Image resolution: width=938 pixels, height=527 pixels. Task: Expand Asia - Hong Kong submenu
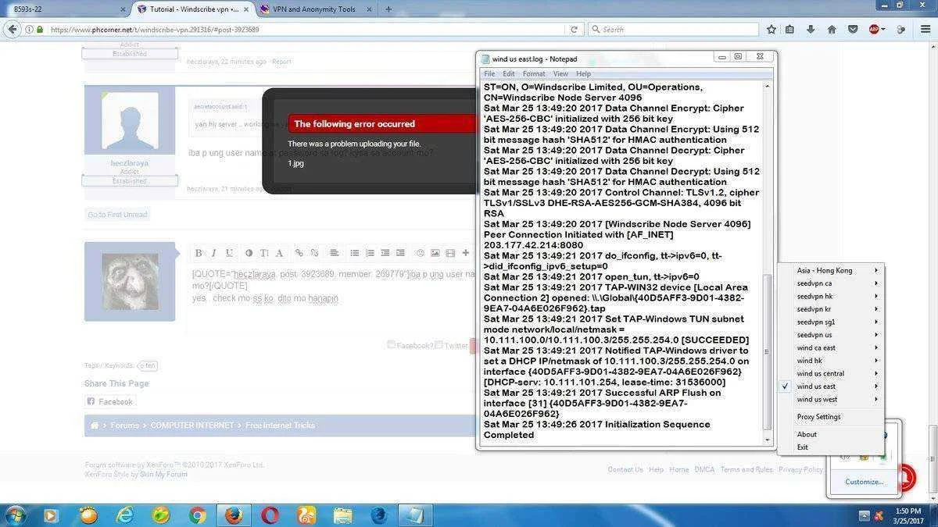pos(830,270)
